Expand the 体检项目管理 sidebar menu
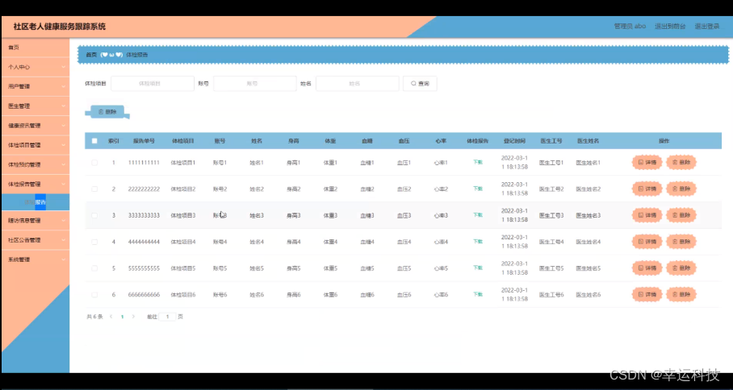The image size is (733, 390). pyautogui.click(x=36, y=145)
